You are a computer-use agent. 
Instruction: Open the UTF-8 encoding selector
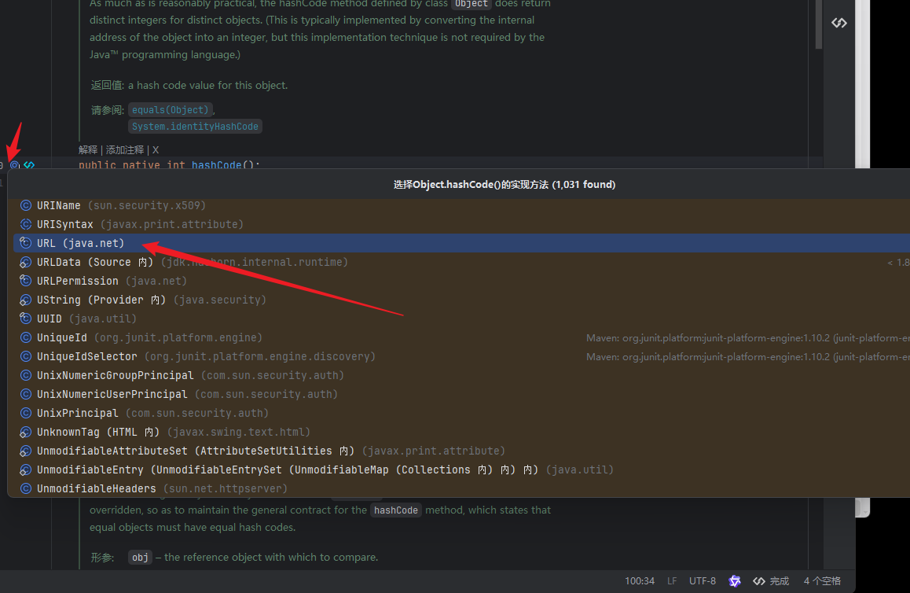tap(703, 580)
